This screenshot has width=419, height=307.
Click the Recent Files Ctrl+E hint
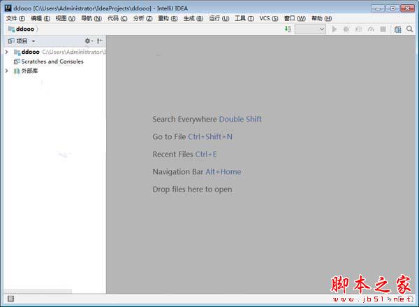[x=184, y=155]
